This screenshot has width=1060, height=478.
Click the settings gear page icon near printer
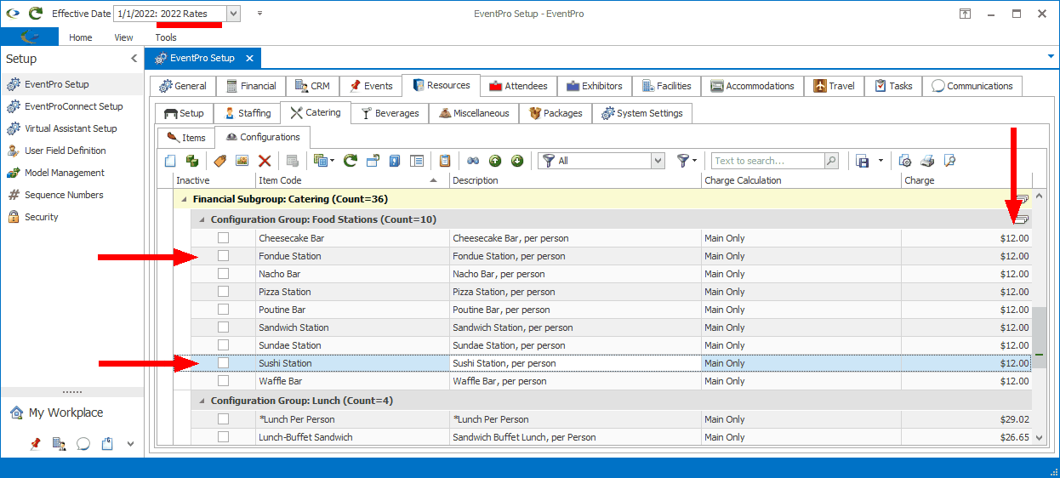(905, 161)
